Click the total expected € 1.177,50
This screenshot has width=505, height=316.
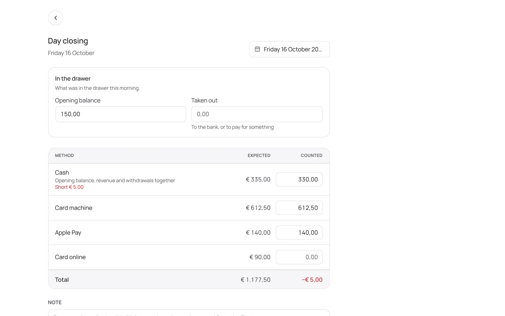pyautogui.click(x=256, y=280)
